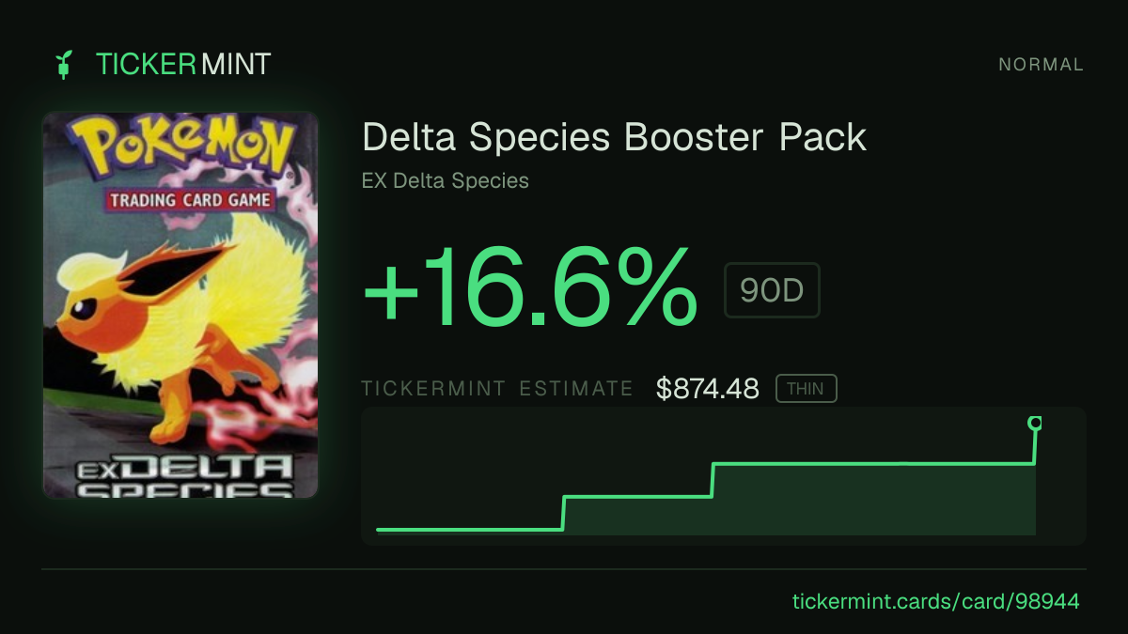Click the +16.6% price change figure
This screenshot has height=634, width=1128.
click(x=530, y=289)
